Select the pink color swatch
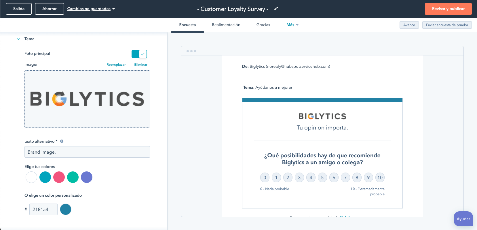The height and width of the screenshot is (230, 477). pos(59,177)
